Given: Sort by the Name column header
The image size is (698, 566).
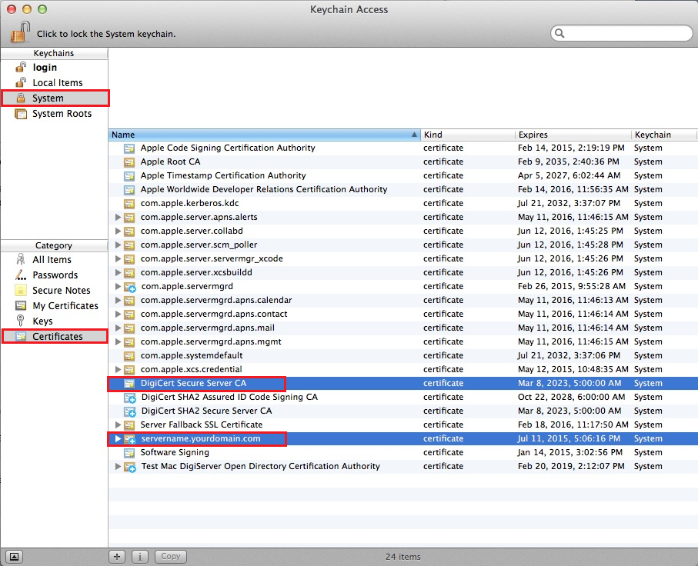Looking at the screenshot, I should (x=265, y=135).
